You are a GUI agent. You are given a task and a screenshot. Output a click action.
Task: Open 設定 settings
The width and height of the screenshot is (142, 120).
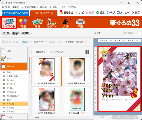[x=100, y=13]
